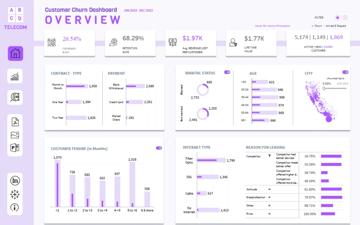Open the Tableau logo icon
The height and width of the screenshot is (225, 360).
click(x=15, y=194)
